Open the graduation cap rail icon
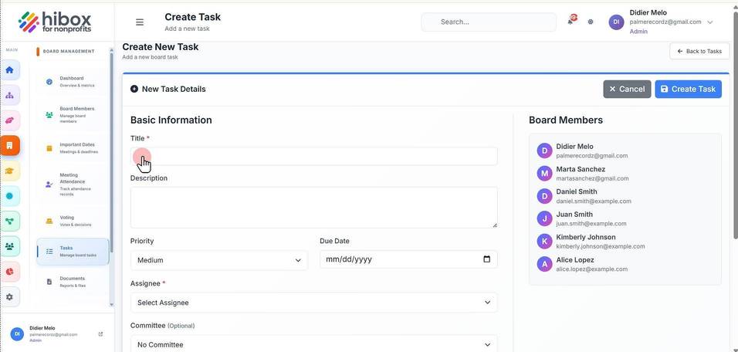 point(9,171)
